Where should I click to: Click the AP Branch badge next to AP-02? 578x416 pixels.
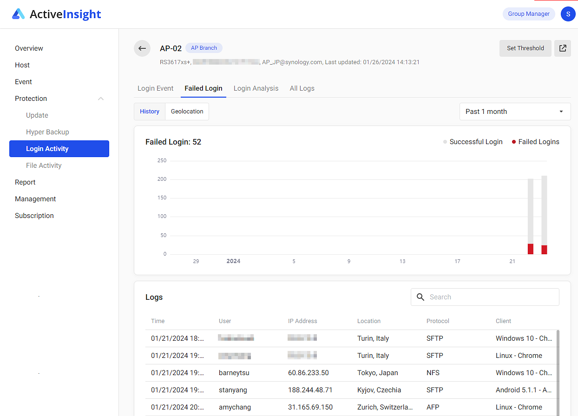click(x=204, y=47)
